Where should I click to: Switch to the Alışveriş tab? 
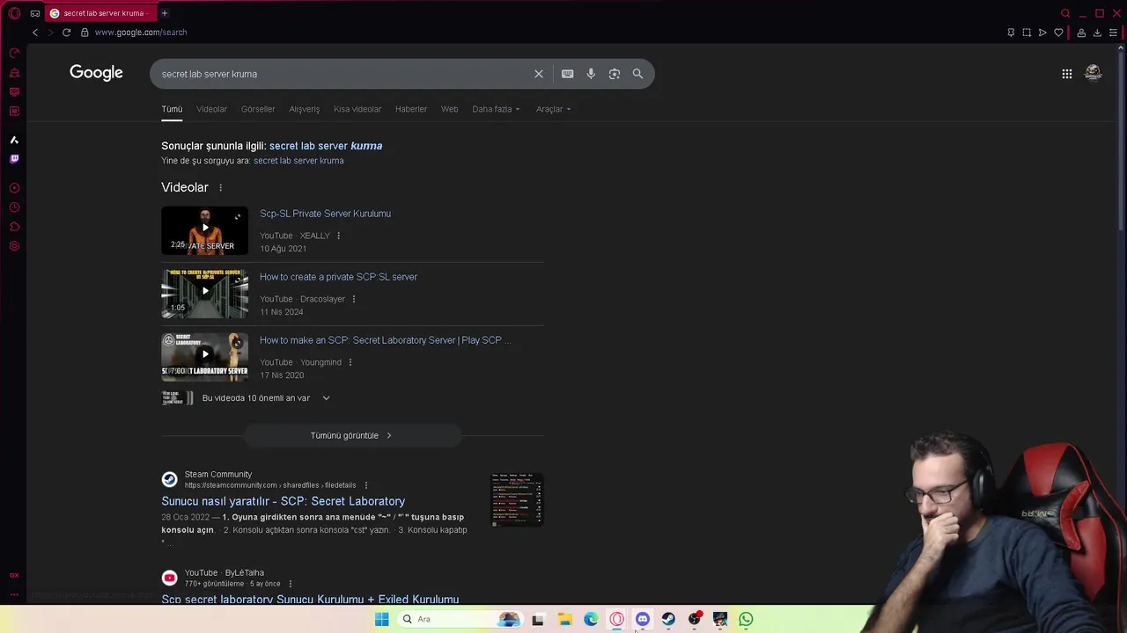(x=305, y=109)
